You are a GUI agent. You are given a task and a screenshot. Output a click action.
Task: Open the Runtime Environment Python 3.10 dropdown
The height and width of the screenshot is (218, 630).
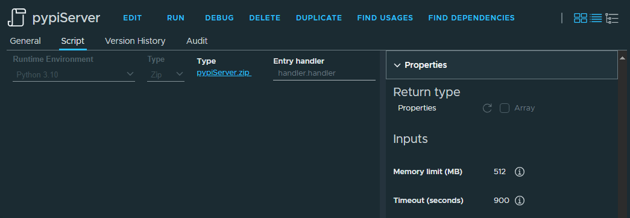tap(74, 74)
